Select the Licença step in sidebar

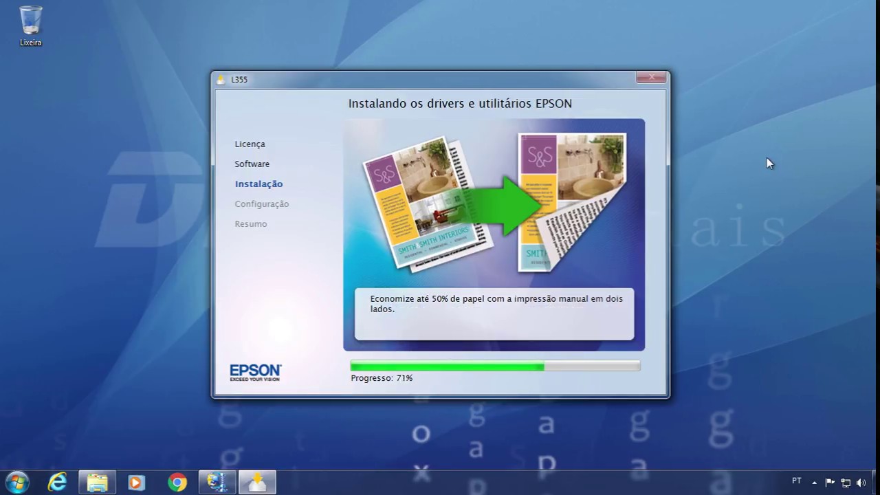[250, 144]
